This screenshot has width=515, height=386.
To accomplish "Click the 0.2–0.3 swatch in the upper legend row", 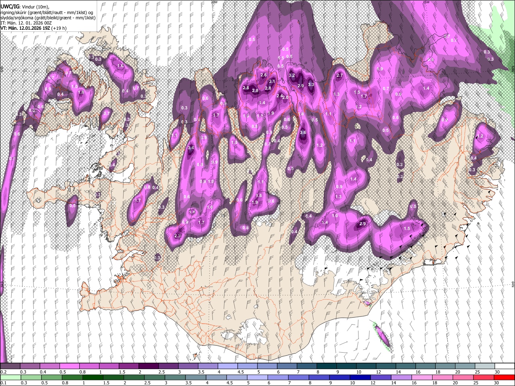I will tap(10, 366).
